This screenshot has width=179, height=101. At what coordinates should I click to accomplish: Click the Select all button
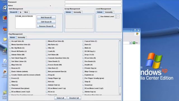(60, 98)
